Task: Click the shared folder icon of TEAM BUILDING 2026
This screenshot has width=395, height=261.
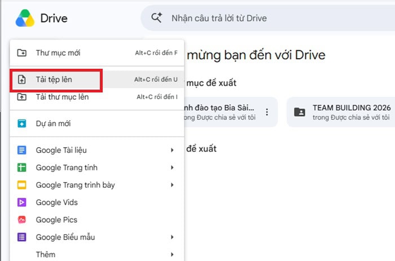Action: tap(300, 112)
